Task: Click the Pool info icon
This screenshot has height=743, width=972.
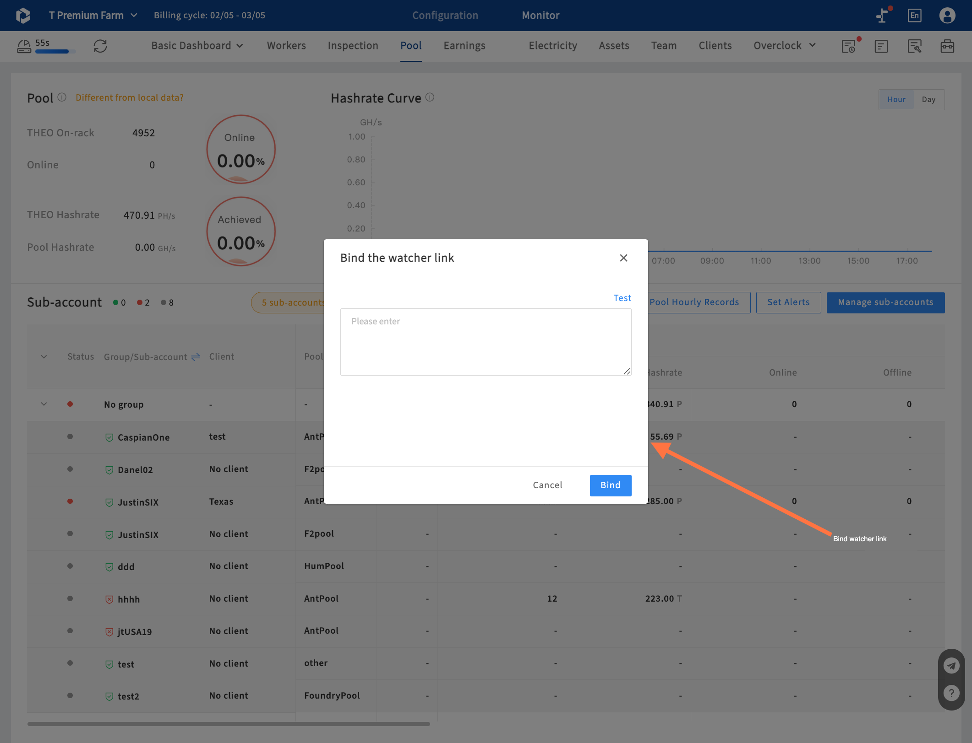Action: coord(62,97)
